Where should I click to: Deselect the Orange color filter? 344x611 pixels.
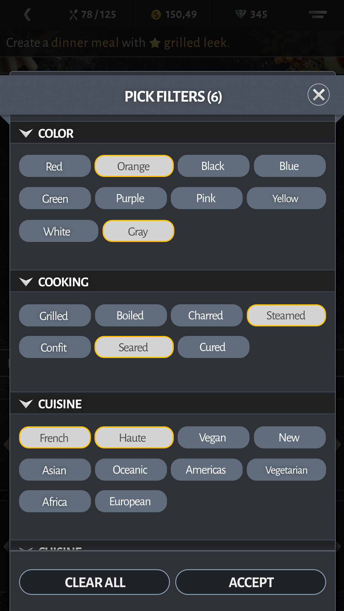[134, 166]
